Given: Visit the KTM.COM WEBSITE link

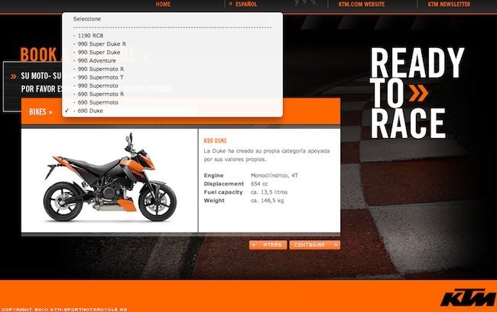Looking at the screenshot, I should (x=362, y=4).
